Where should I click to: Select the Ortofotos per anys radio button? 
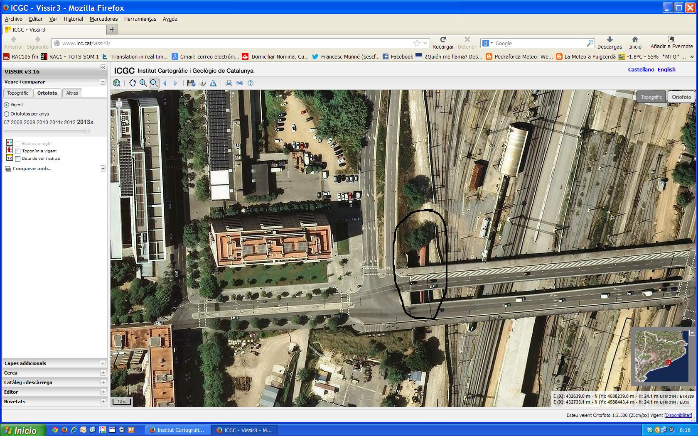pyautogui.click(x=6, y=114)
